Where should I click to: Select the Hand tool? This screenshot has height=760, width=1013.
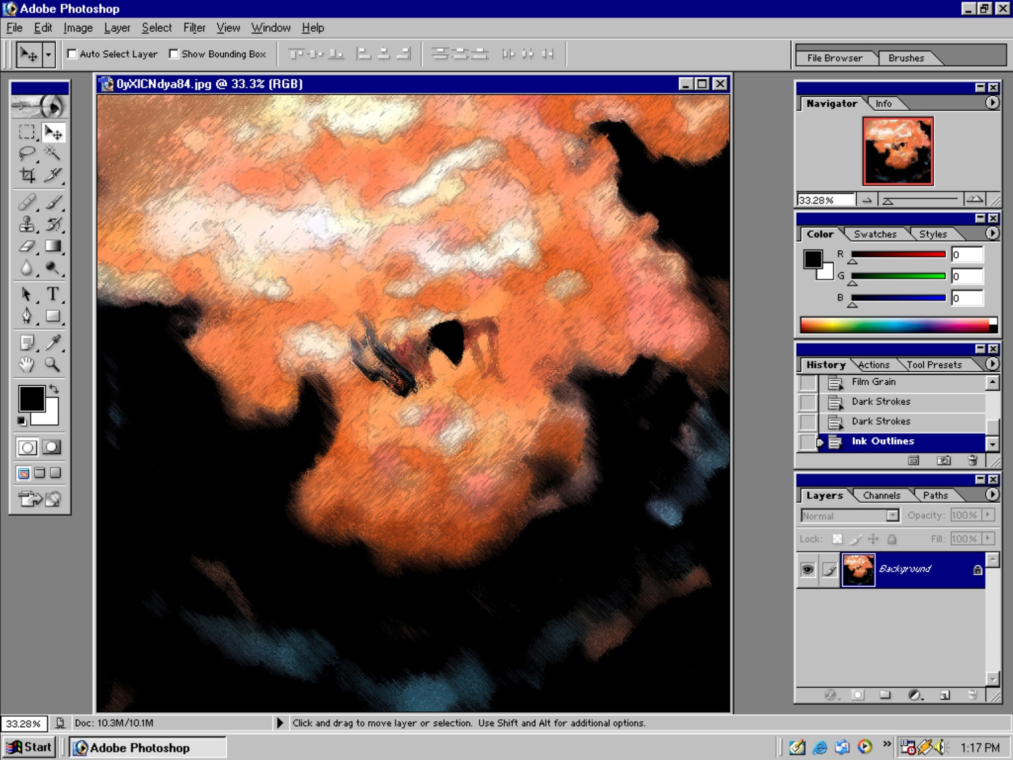click(27, 365)
